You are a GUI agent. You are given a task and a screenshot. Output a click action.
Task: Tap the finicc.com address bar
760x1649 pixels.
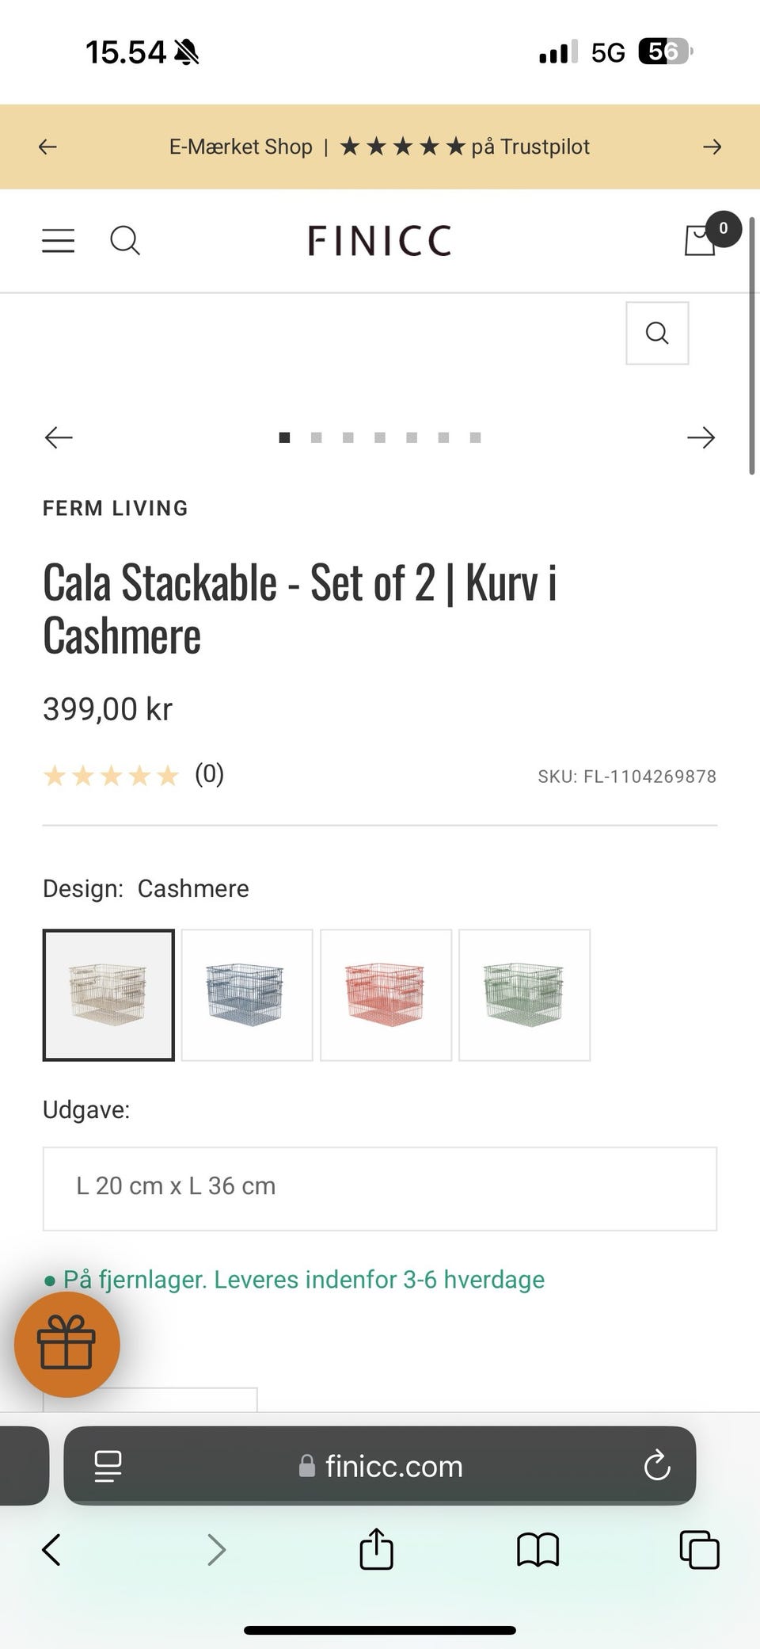380,1466
